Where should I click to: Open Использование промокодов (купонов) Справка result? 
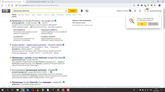point(34,70)
